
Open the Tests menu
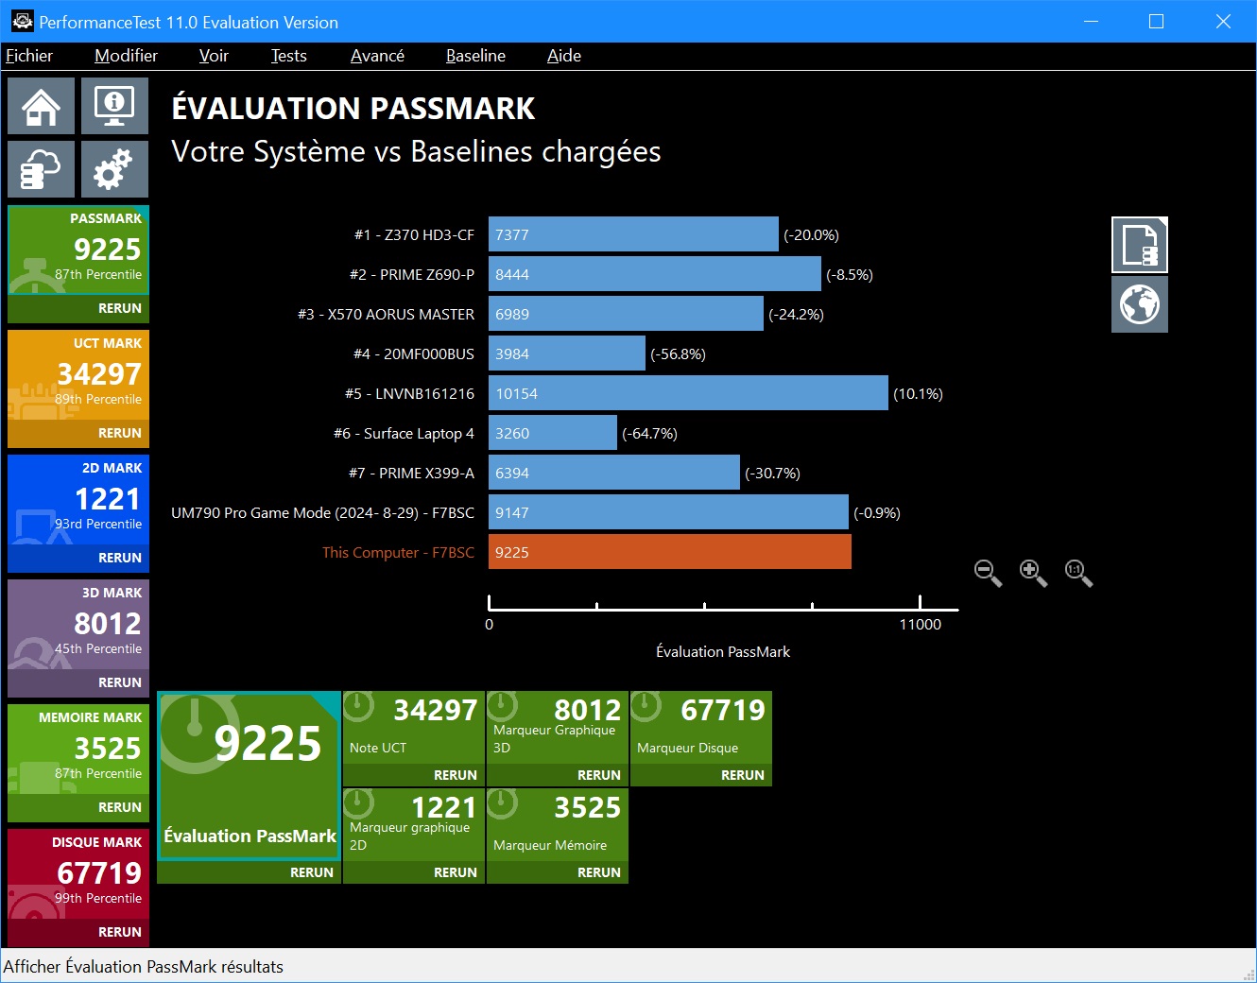coord(288,56)
